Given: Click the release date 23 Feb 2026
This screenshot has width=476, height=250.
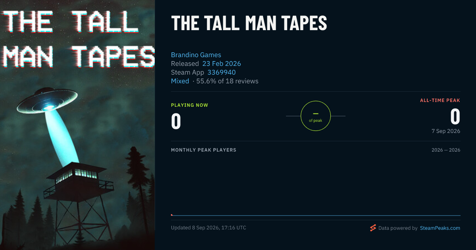Looking at the screenshot, I should (222, 63).
